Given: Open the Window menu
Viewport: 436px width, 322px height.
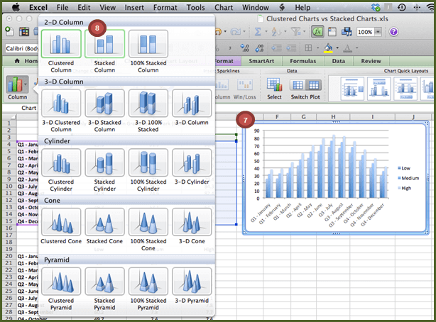Looking at the screenshot, I should click(255, 8).
